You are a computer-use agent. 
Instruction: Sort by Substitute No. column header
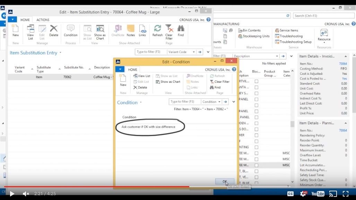(x=74, y=67)
